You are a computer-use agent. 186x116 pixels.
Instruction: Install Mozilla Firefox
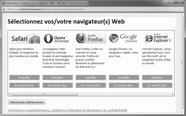point(91,78)
